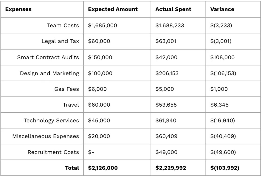Click the Recruitment Costs label
262x177 pixels.
tap(53, 152)
